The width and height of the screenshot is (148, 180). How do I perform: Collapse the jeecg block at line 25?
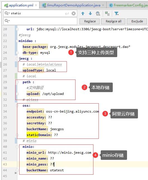click(17, 59)
